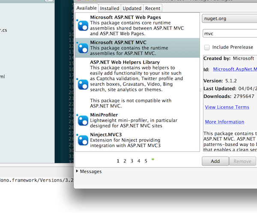Go to results page 4

pos(139,161)
